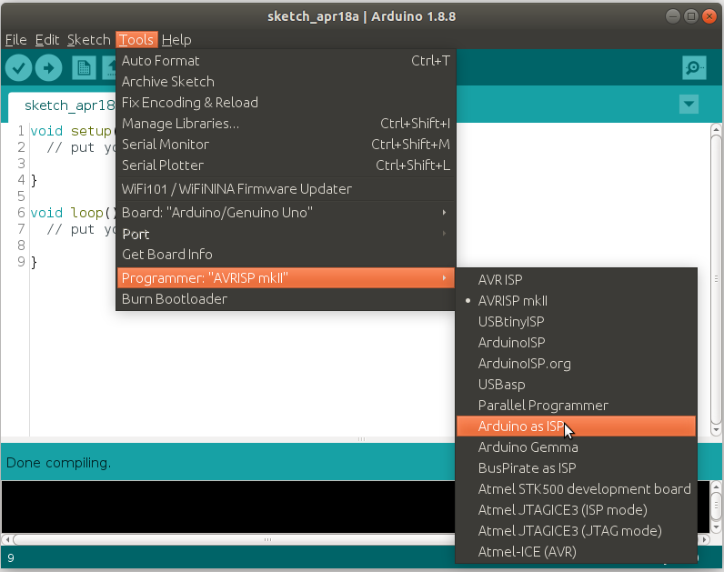
Task: Select USBtinyISP programmer
Action: (577, 322)
